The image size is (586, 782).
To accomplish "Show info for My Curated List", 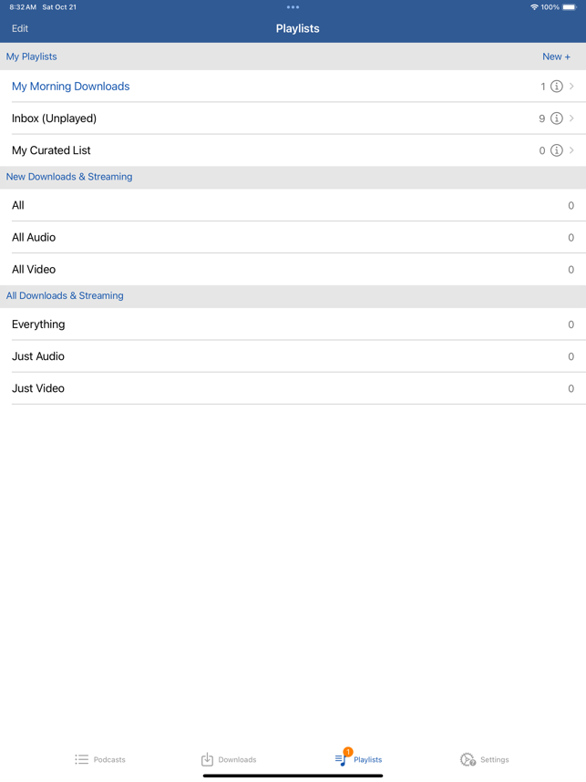I will (556, 150).
